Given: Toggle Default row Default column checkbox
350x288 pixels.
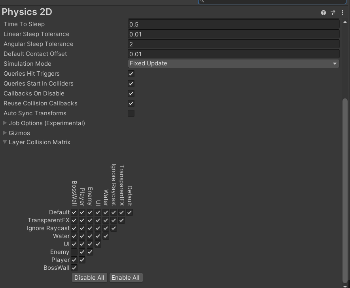Looking at the screenshot, I should tap(129, 212).
